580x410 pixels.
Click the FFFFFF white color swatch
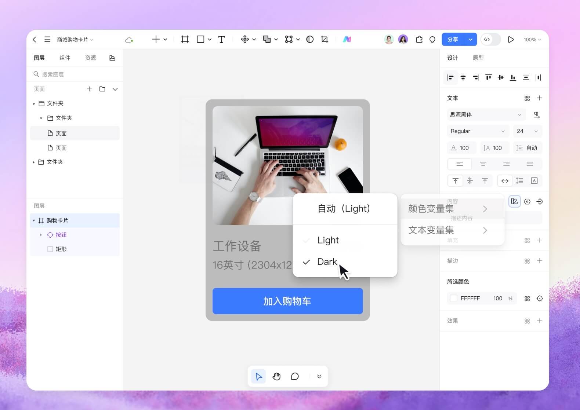(454, 299)
